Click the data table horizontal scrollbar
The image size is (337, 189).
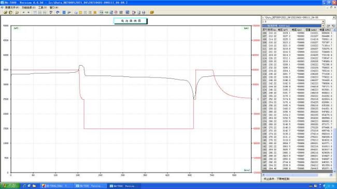click(297, 175)
